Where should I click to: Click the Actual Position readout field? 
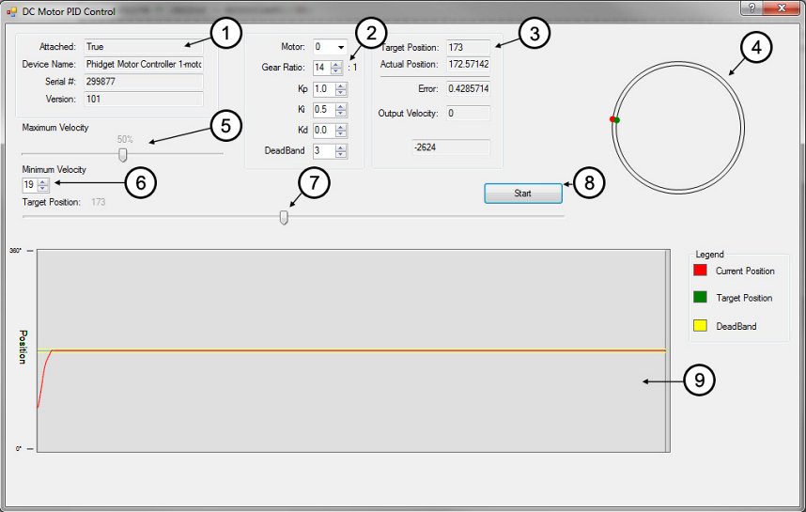(468, 64)
